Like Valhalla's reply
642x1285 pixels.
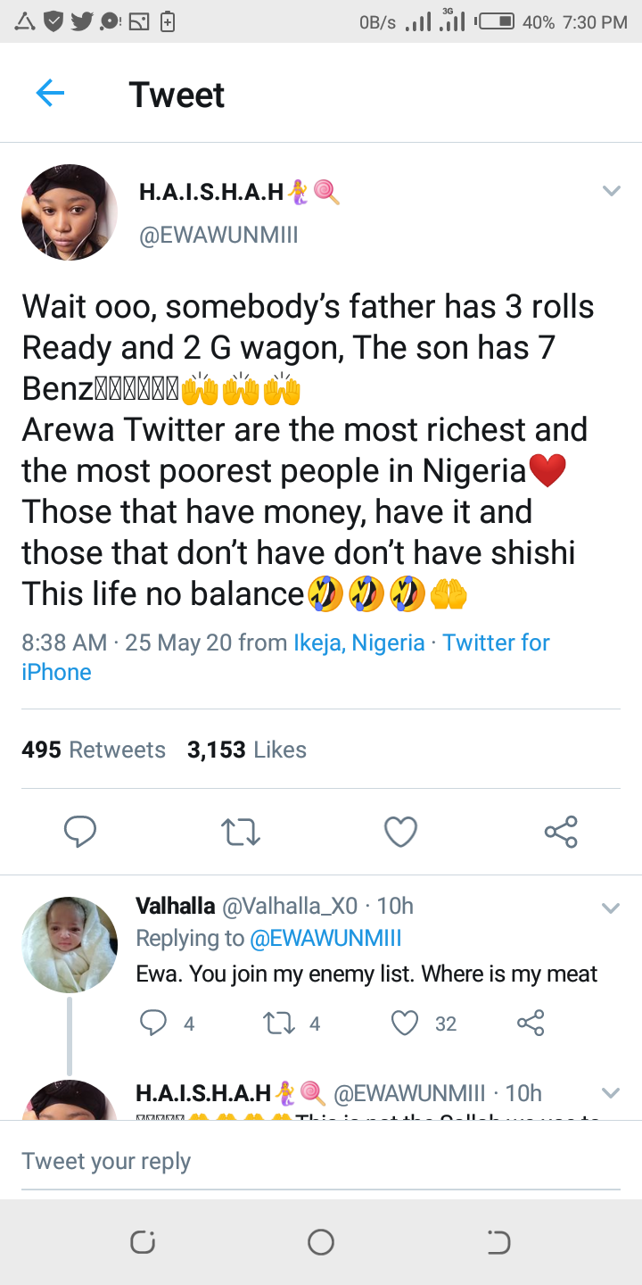(406, 1023)
